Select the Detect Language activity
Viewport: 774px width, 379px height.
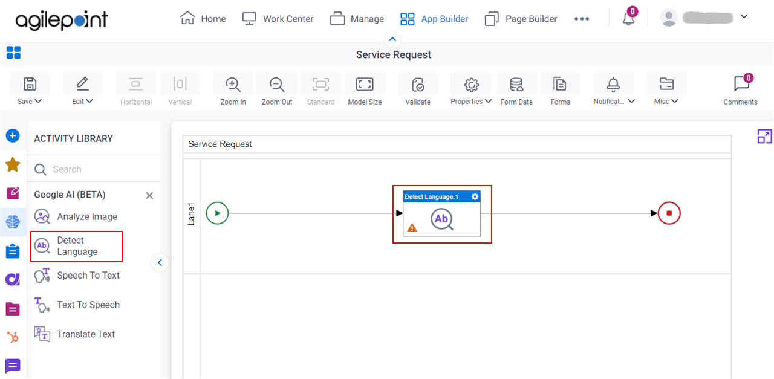(77, 246)
